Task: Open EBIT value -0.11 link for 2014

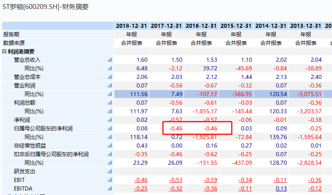Action: tap(280, 180)
